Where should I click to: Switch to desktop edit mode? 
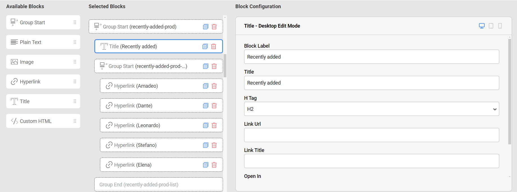[x=482, y=26]
